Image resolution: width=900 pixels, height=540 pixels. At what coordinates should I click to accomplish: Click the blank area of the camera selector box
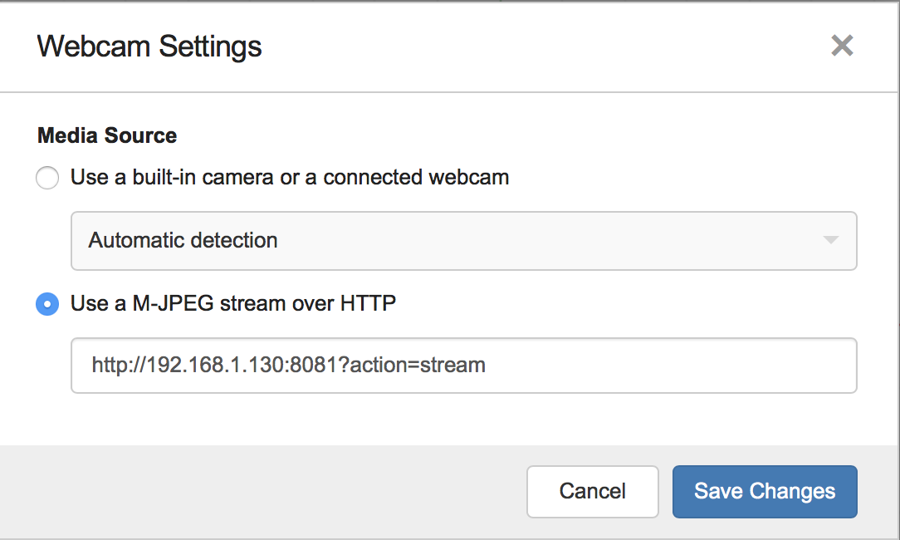point(545,241)
